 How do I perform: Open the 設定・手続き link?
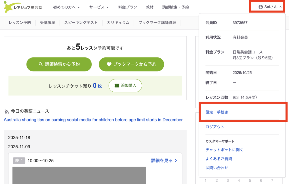pos(217,112)
